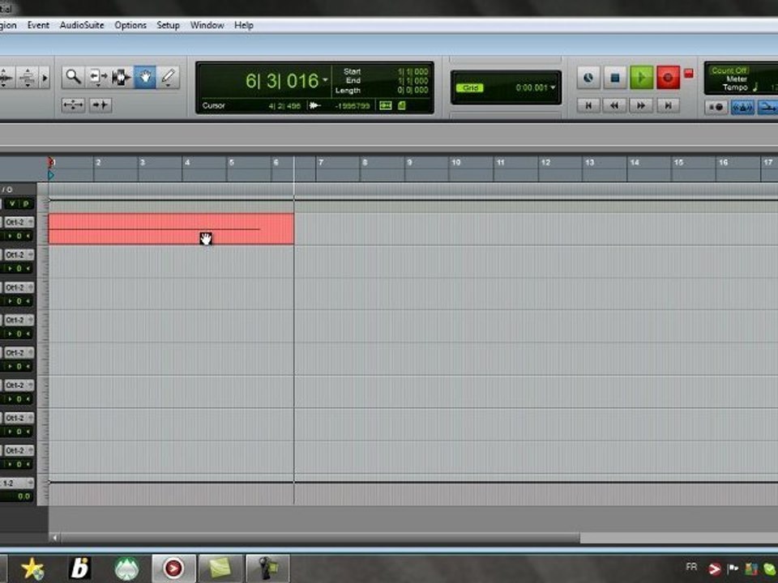Click Return to Zero transport button
The height and width of the screenshot is (583, 778).
pyautogui.click(x=588, y=105)
